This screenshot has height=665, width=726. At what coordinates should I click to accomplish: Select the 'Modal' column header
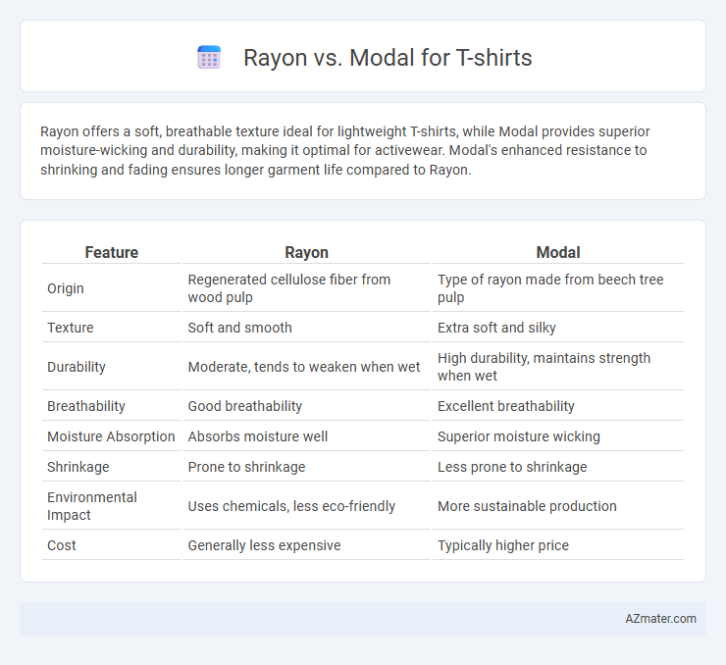coord(558,252)
